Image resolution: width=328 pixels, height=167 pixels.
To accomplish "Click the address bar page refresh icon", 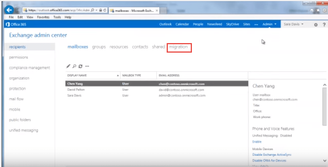I will 105,10.
